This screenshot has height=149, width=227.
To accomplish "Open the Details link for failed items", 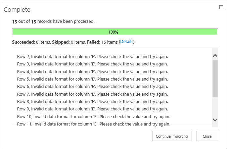I will coord(127,42).
